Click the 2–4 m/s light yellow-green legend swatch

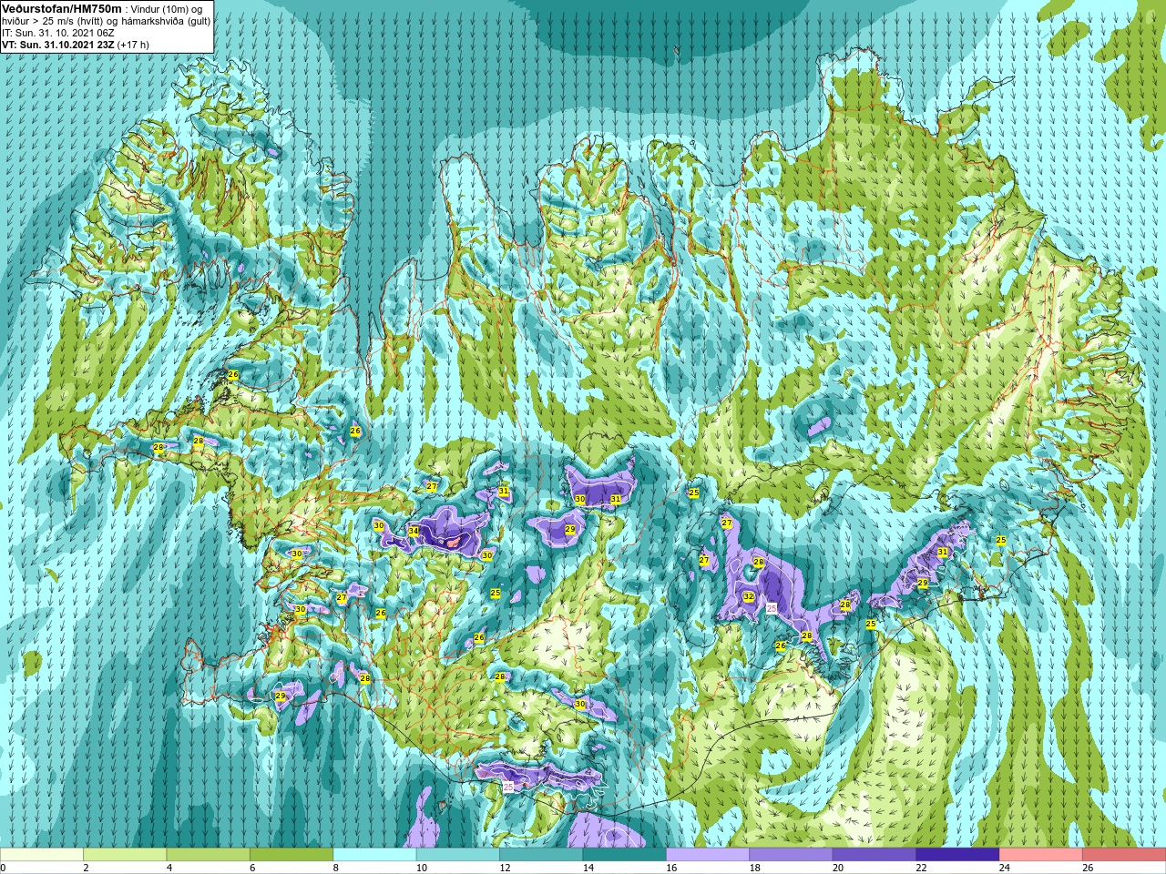tap(125, 855)
